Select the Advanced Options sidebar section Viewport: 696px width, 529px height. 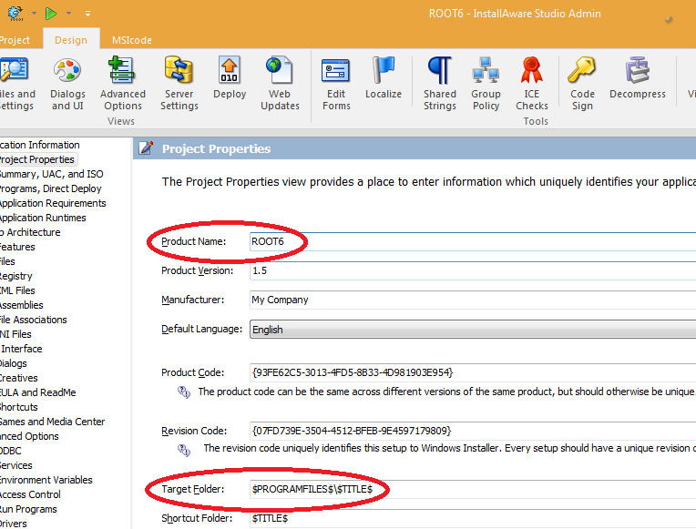tap(29, 436)
